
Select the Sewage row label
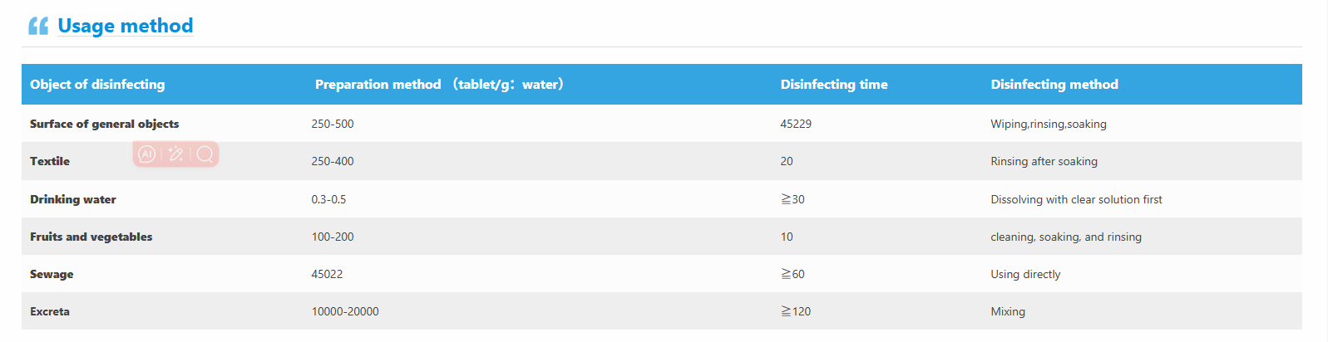[x=52, y=274]
